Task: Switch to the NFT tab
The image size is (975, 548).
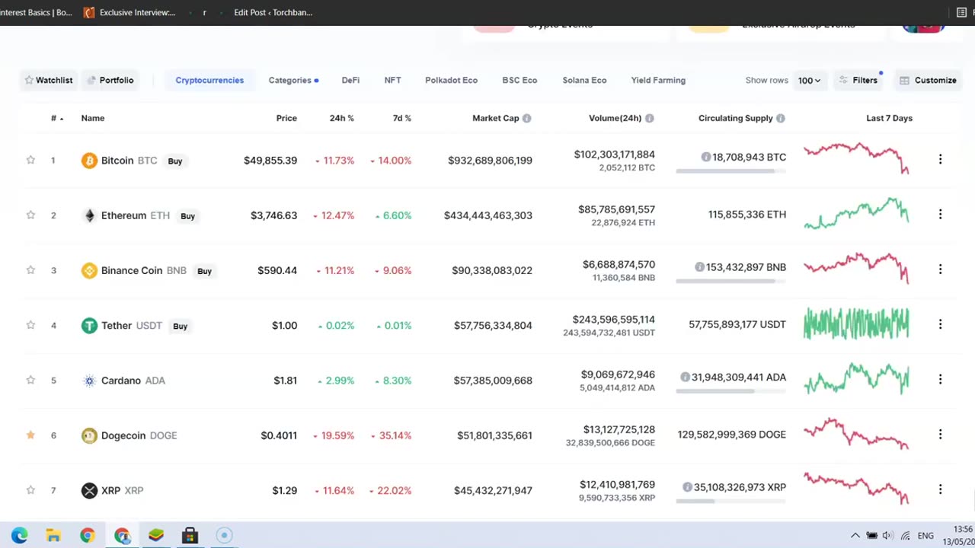Action: click(392, 80)
